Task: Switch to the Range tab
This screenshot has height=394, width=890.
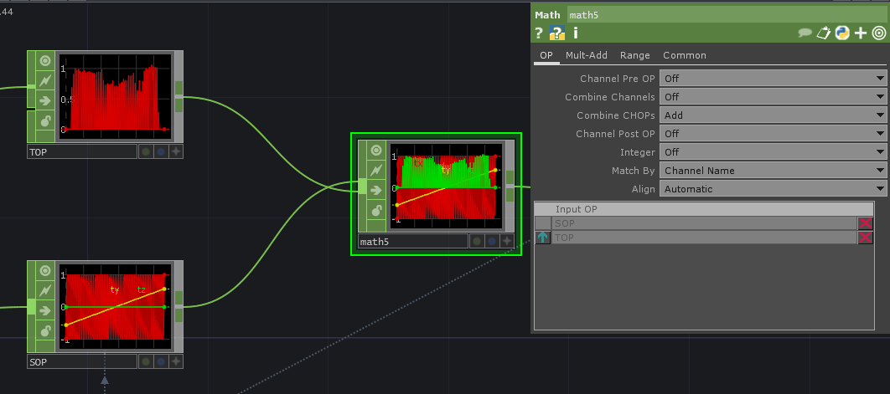Action: click(x=634, y=55)
